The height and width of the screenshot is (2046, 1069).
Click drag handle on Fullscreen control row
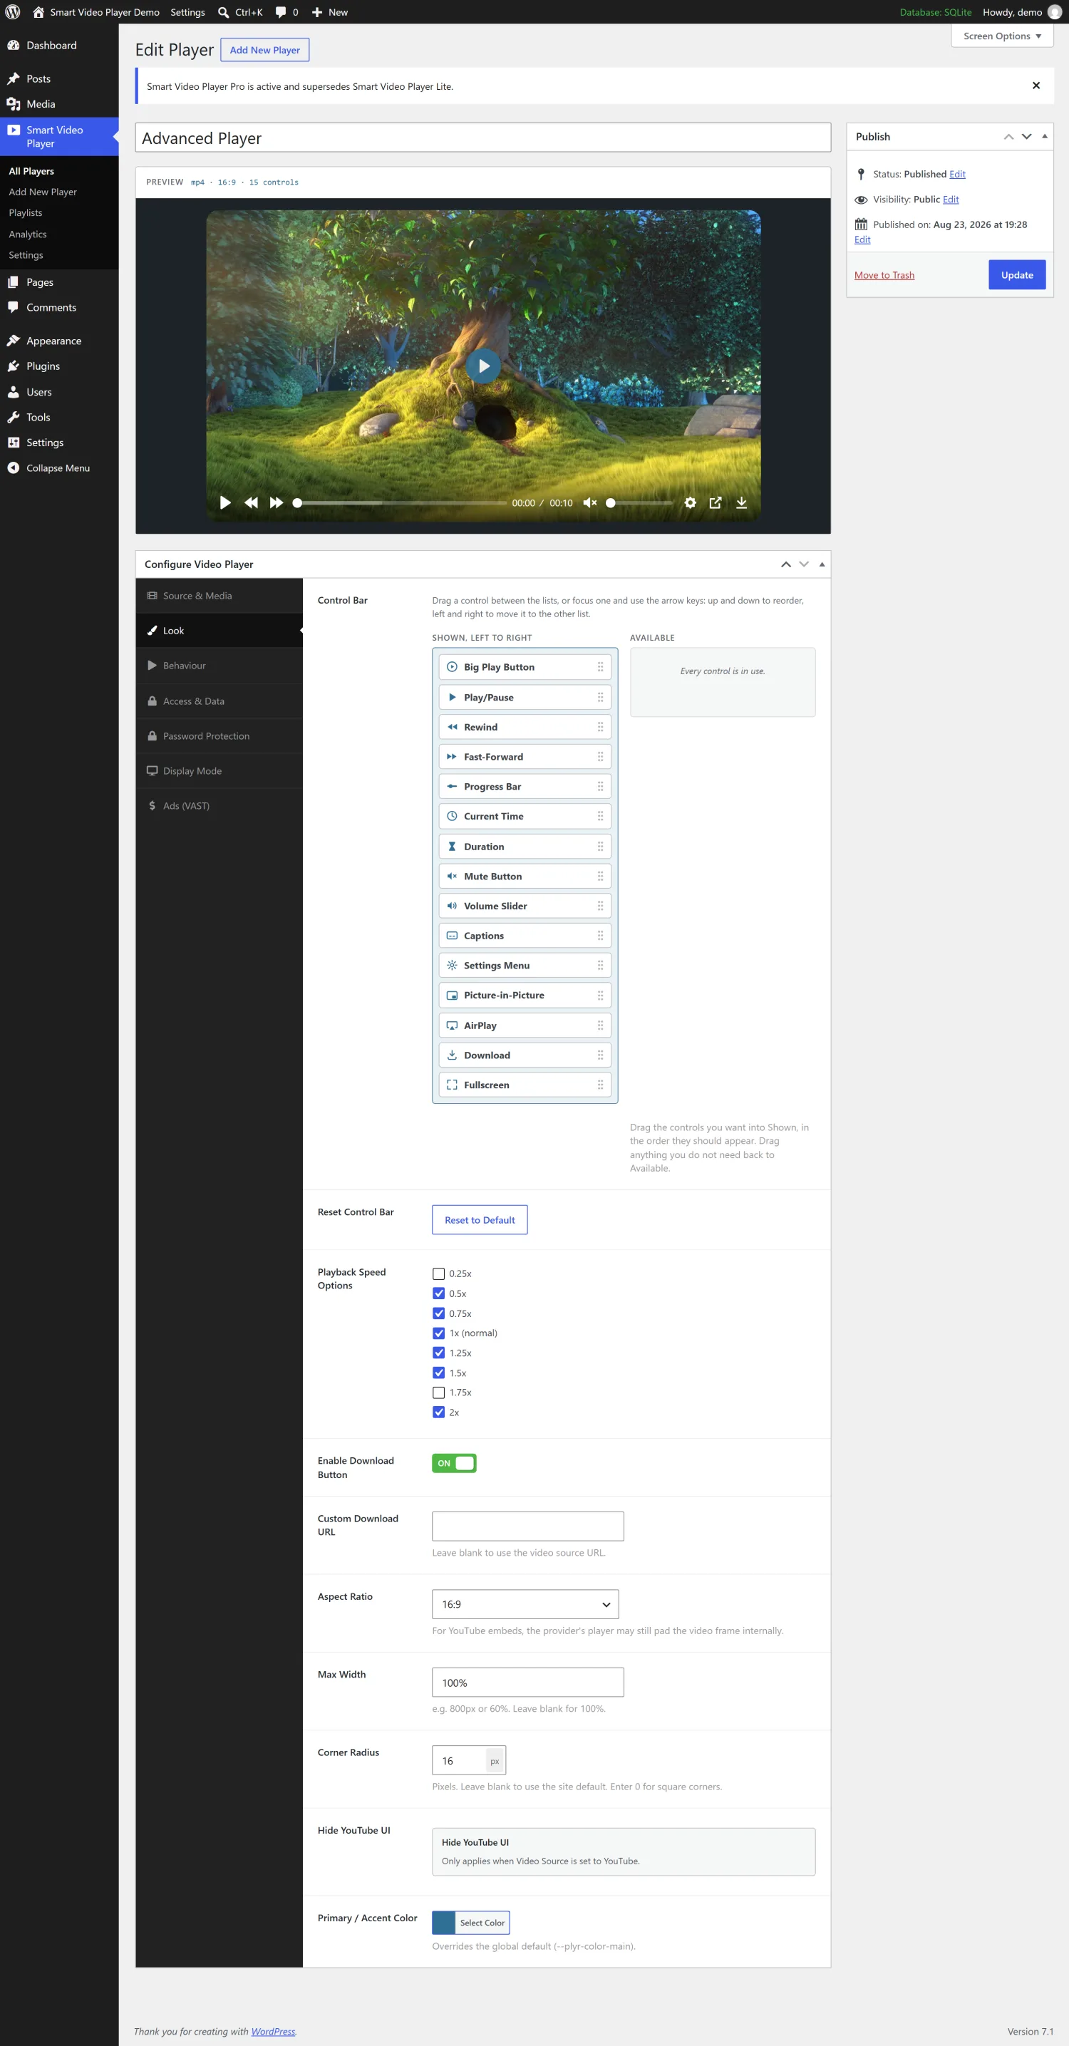coord(600,1085)
